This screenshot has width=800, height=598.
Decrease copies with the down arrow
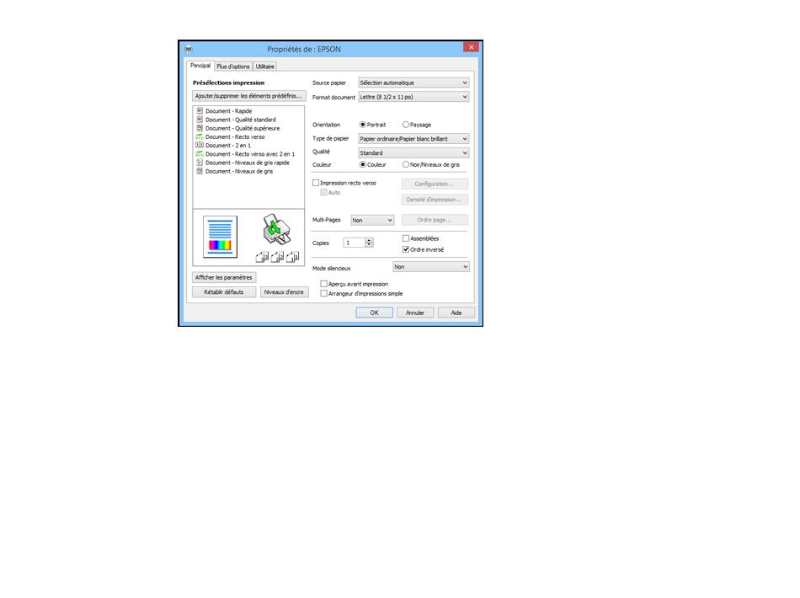[x=370, y=245]
